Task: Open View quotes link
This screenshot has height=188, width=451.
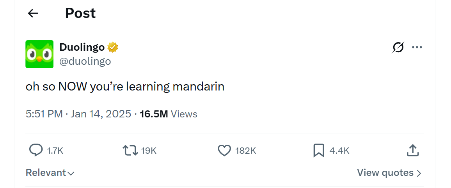Action: coord(389,173)
